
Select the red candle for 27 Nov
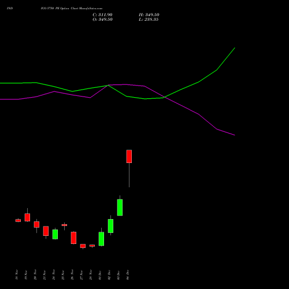tap(83, 246)
